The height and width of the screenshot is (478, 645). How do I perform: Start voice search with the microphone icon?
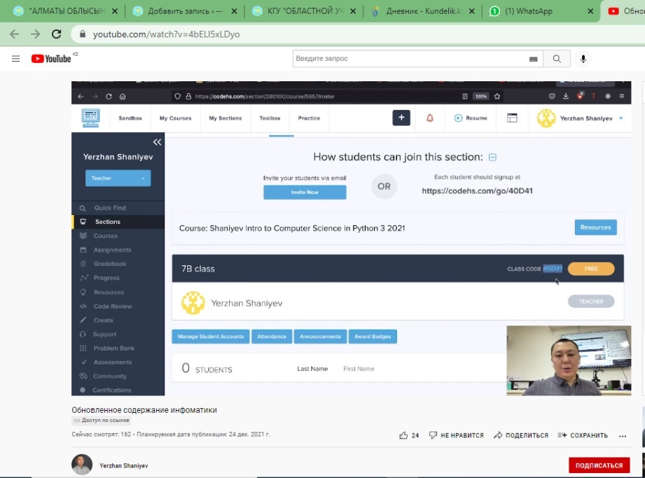583,59
